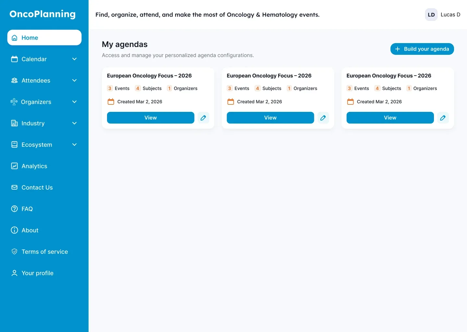
Task: Click the Ecosystem icon in sidebar
Action: click(x=15, y=145)
